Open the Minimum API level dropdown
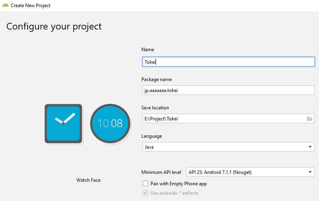The height and width of the screenshot is (201, 319). pyautogui.click(x=309, y=172)
